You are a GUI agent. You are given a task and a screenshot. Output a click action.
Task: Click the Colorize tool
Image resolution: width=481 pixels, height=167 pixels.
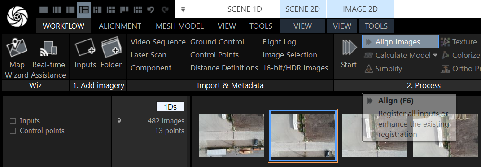click(461, 55)
